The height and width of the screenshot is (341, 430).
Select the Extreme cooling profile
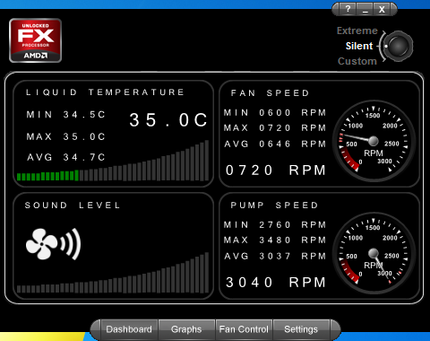tap(357, 31)
